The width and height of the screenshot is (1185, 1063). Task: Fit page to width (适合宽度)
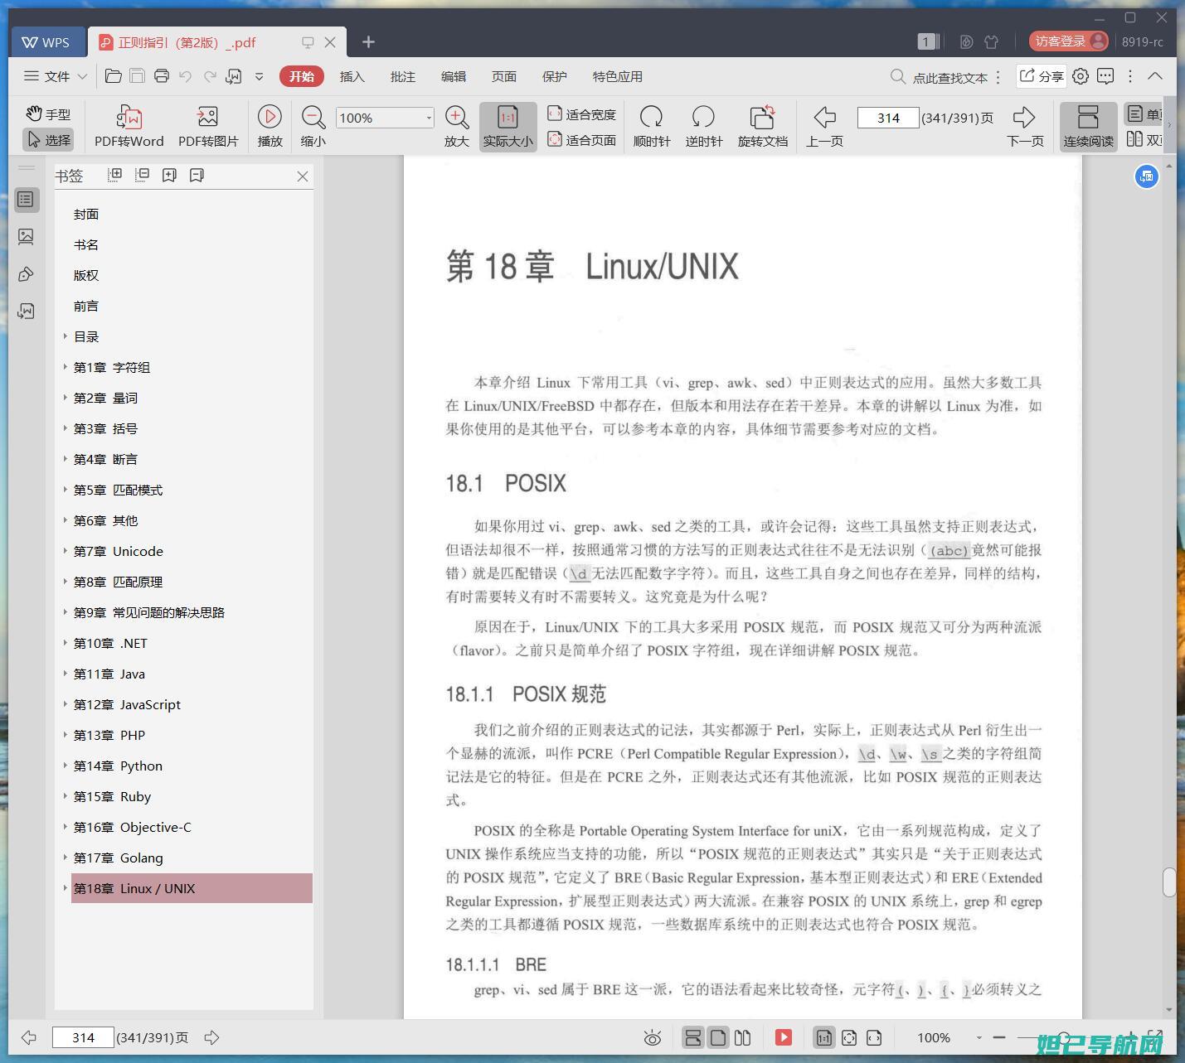582,114
